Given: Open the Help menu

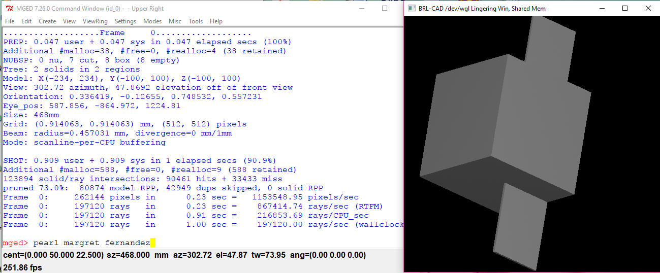Looking at the screenshot, I should 216,21.
